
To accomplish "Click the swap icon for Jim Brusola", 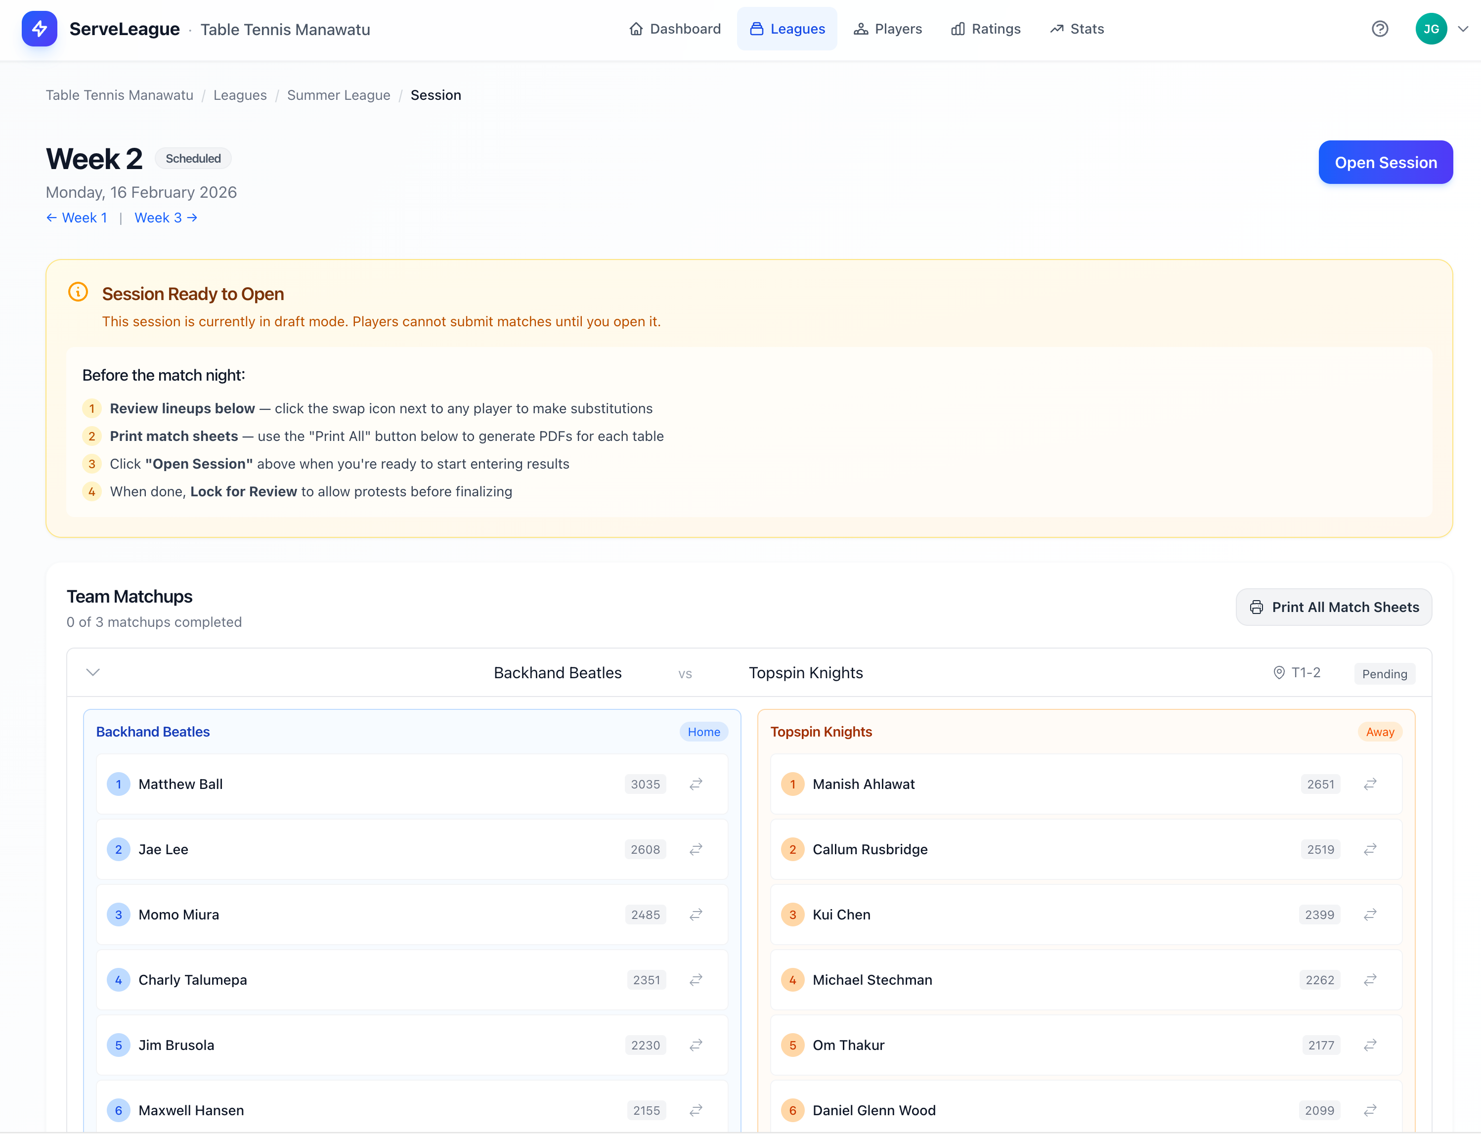I will 696,1045.
